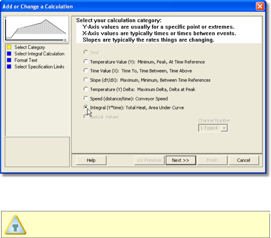Viewport: 271px width, 238px height.
Task: Cancel the calculation dialog
Action: point(244,160)
